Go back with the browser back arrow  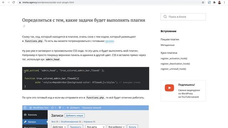tap(4, 2)
